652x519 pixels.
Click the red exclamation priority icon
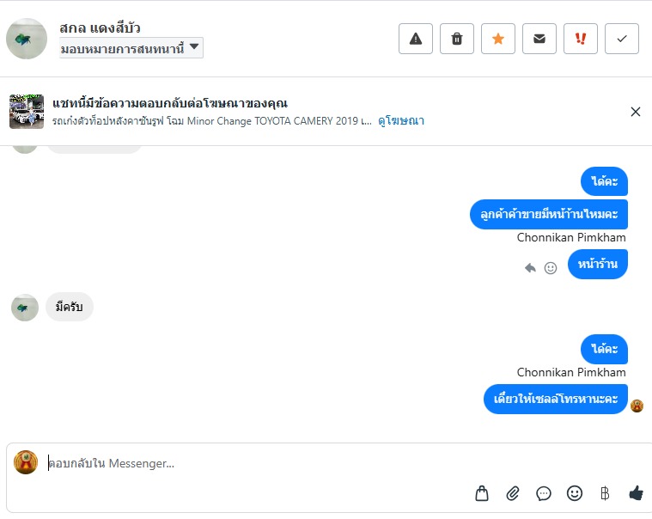(x=581, y=39)
